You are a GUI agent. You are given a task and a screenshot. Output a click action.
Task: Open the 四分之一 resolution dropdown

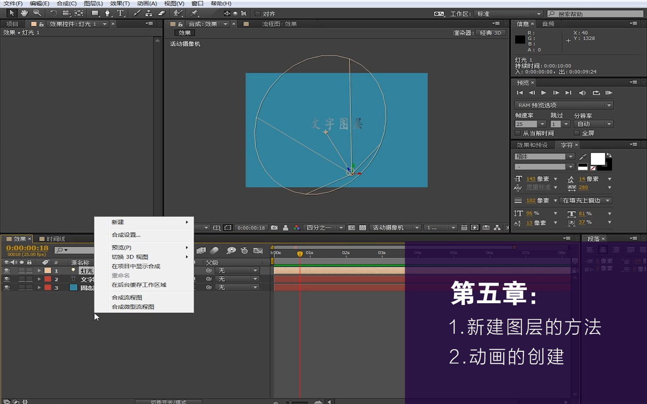[325, 227]
